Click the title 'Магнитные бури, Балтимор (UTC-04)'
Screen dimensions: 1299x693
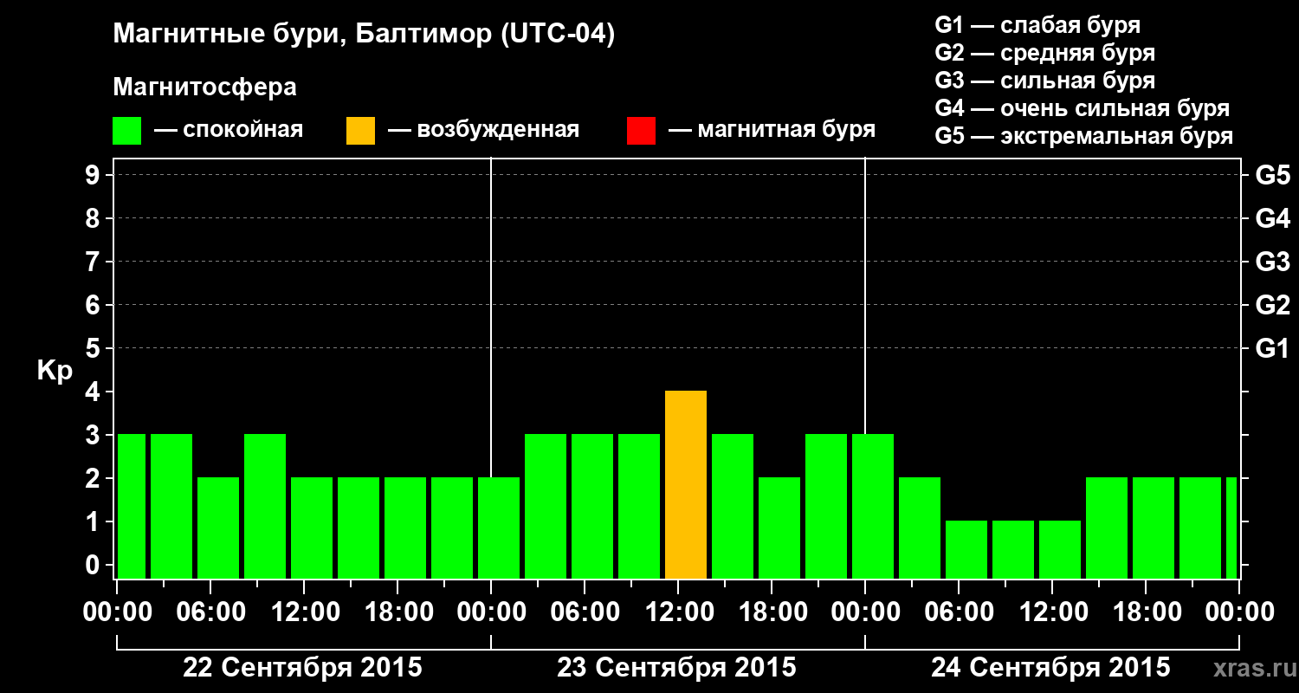[364, 36]
